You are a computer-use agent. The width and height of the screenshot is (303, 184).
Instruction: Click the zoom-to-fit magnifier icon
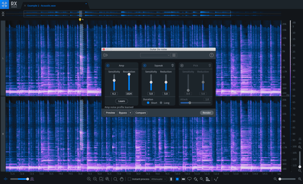pos(107,179)
